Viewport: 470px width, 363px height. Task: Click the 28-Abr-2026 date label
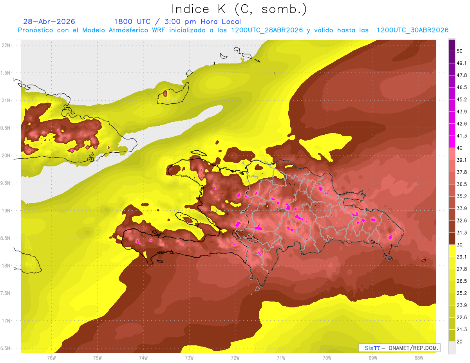click(x=49, y=22)
